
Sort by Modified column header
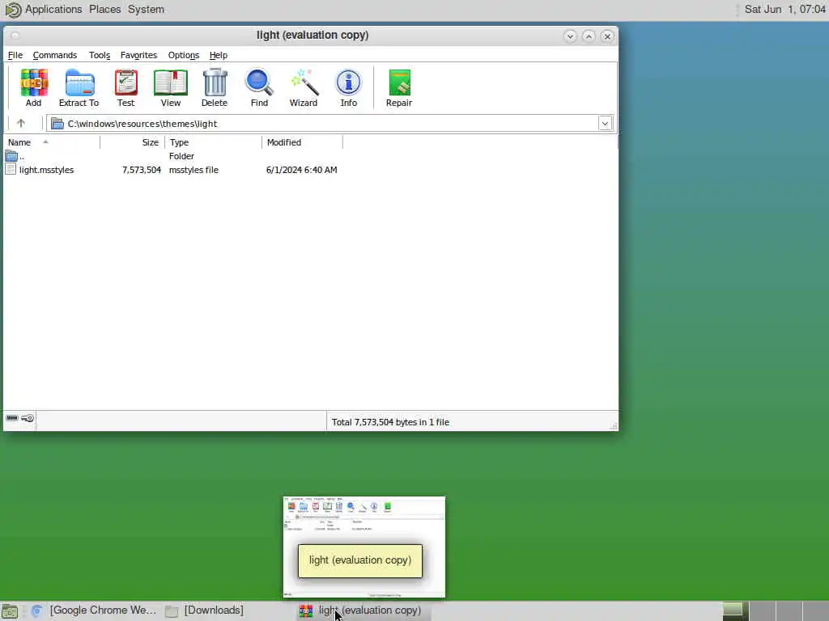302,142
